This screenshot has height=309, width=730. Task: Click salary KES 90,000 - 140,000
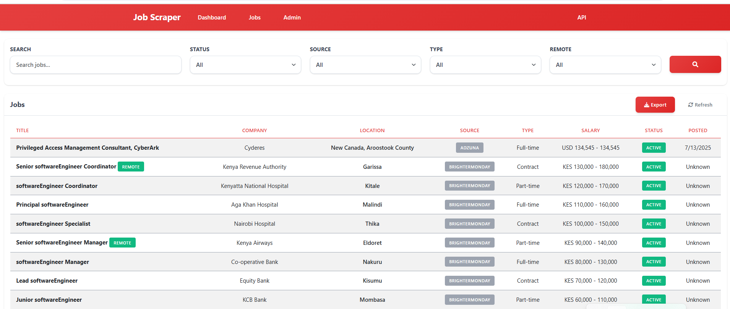[x=590, y=243]
